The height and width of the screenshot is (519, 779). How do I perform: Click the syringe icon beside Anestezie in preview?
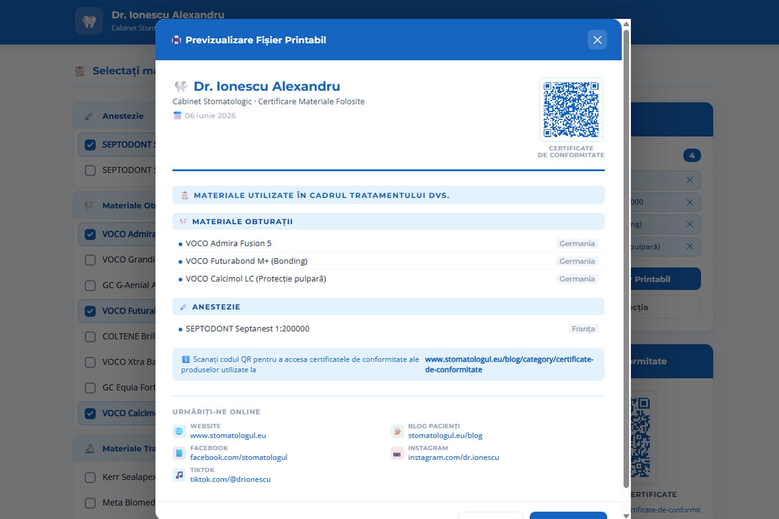pos(184,307)
